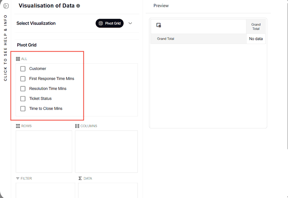Image resolution: width=288 pixels, height=198 pixels.
Task: Click the ALL fields grid icon
Action: pyautogui.click(x=18, y=59)
